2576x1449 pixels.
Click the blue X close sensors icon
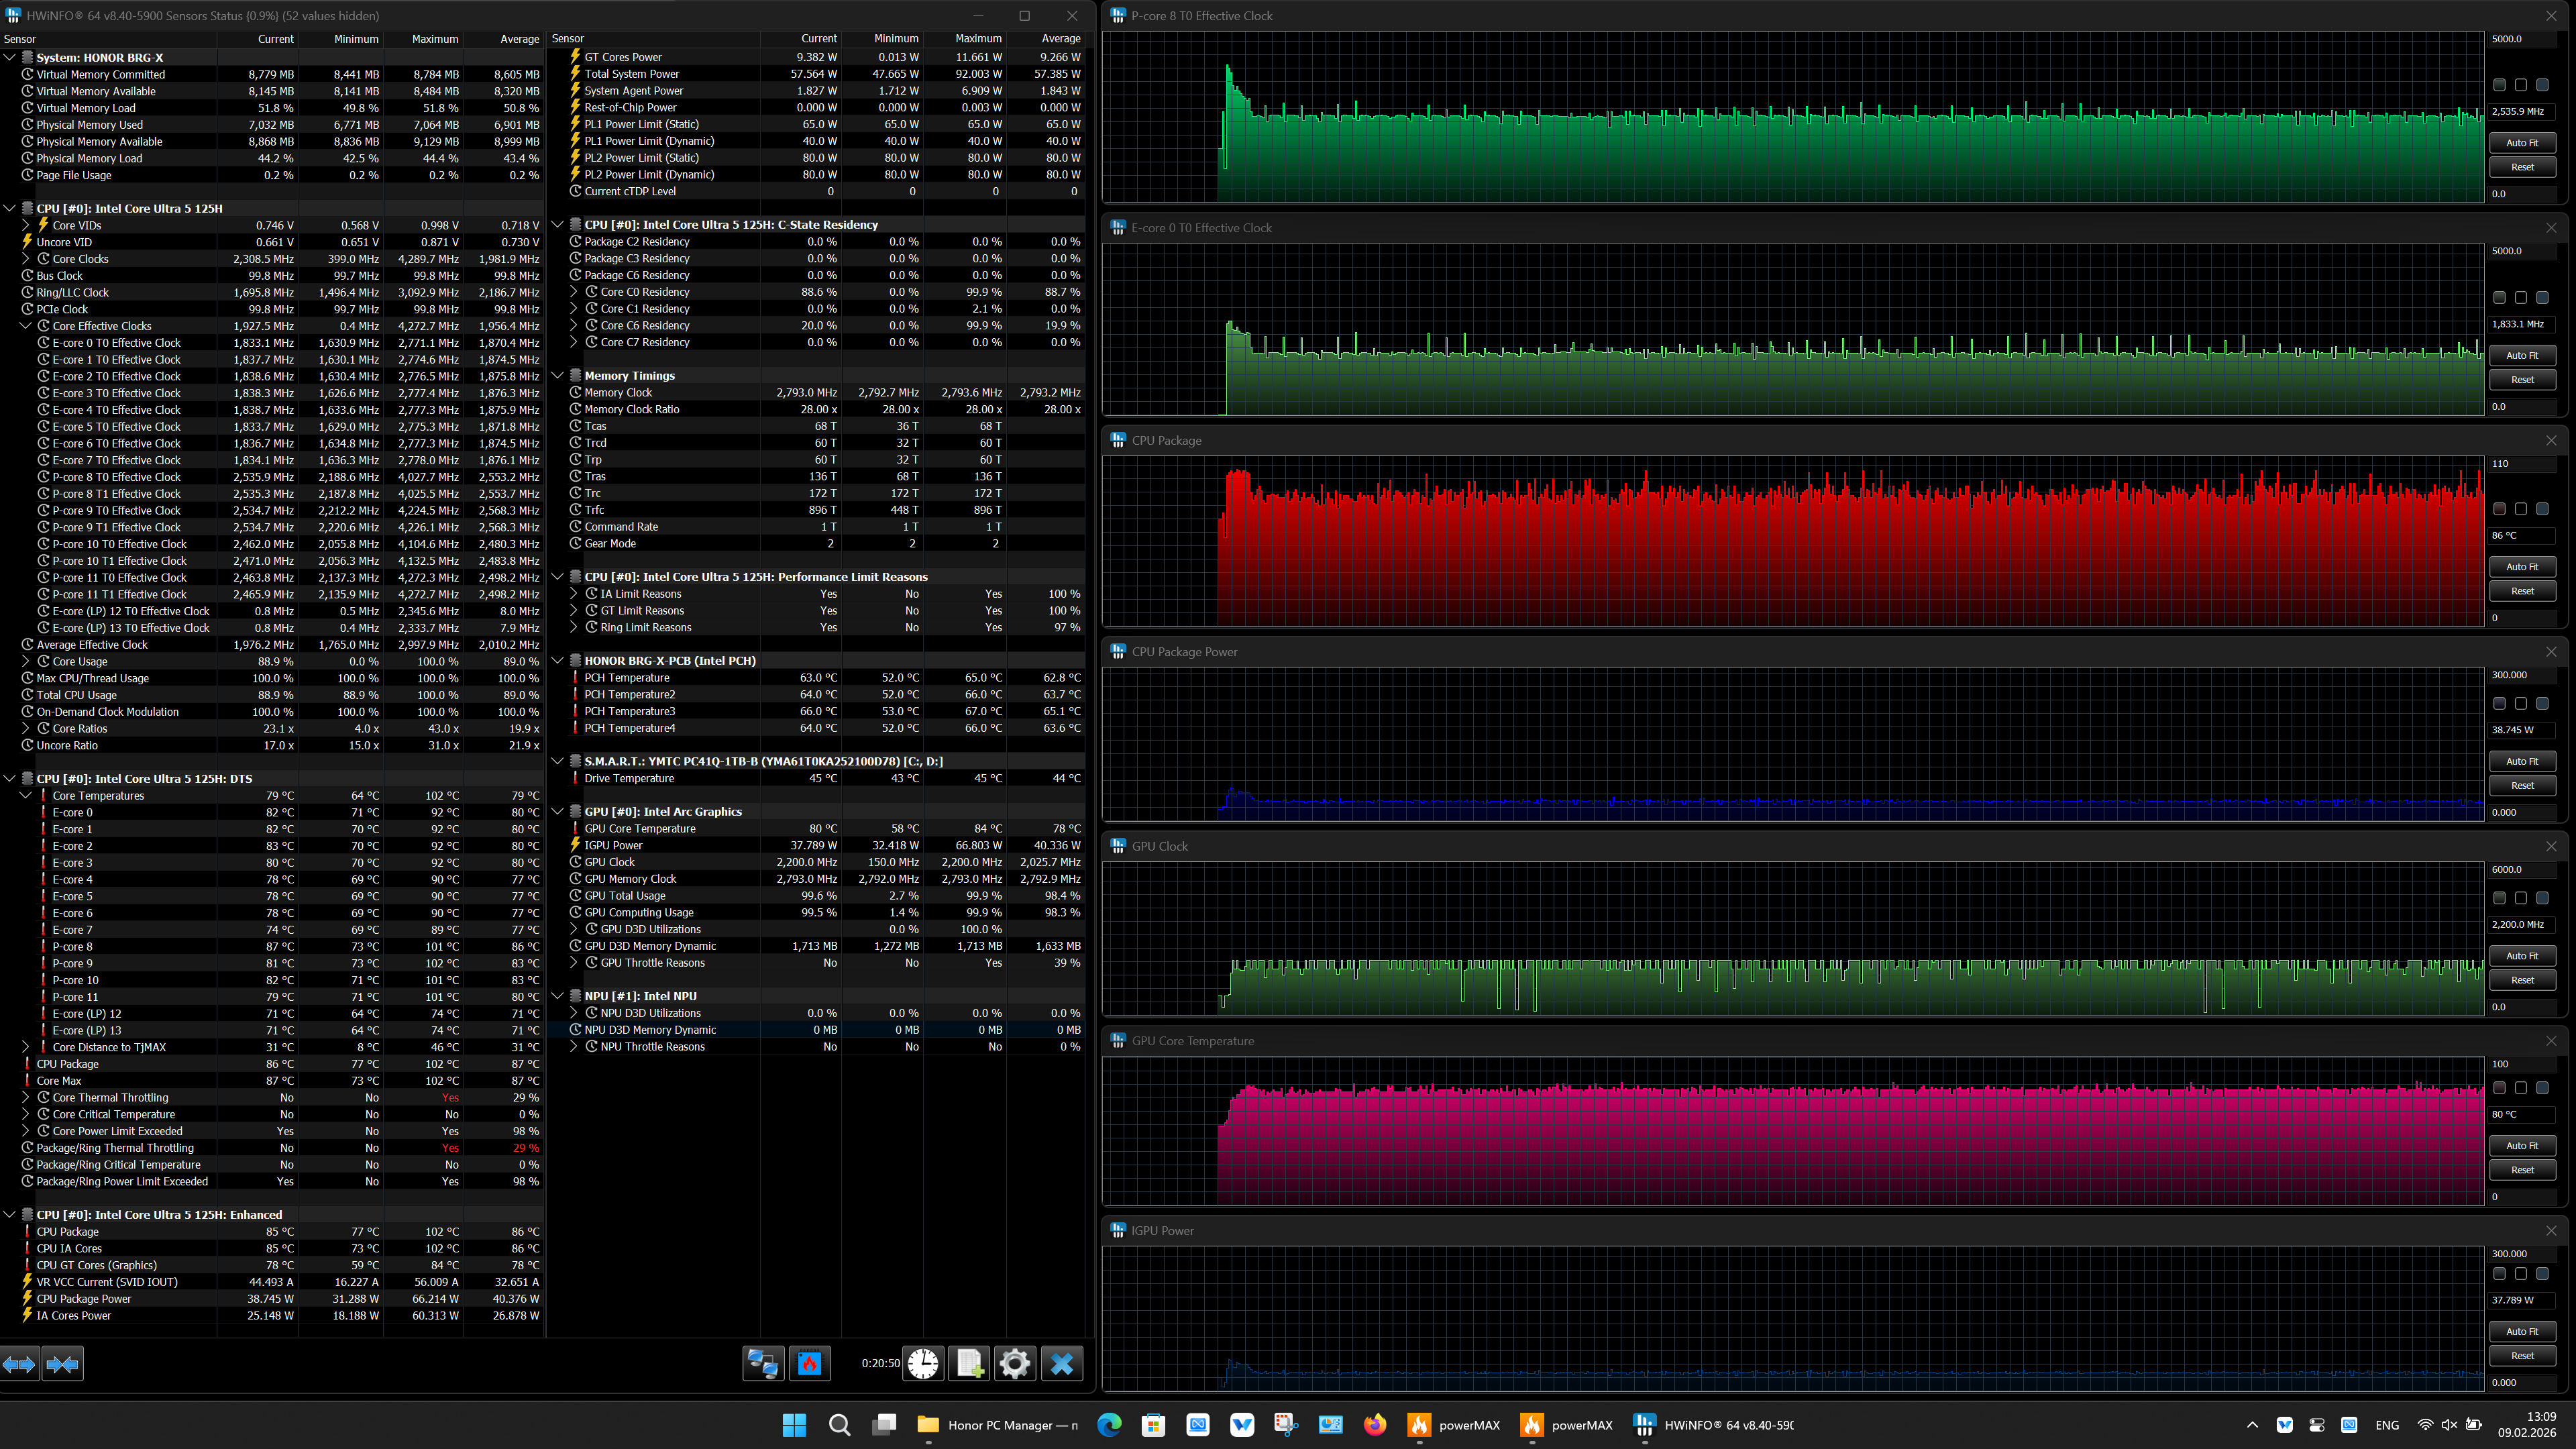click(x=1062, y=1363)
